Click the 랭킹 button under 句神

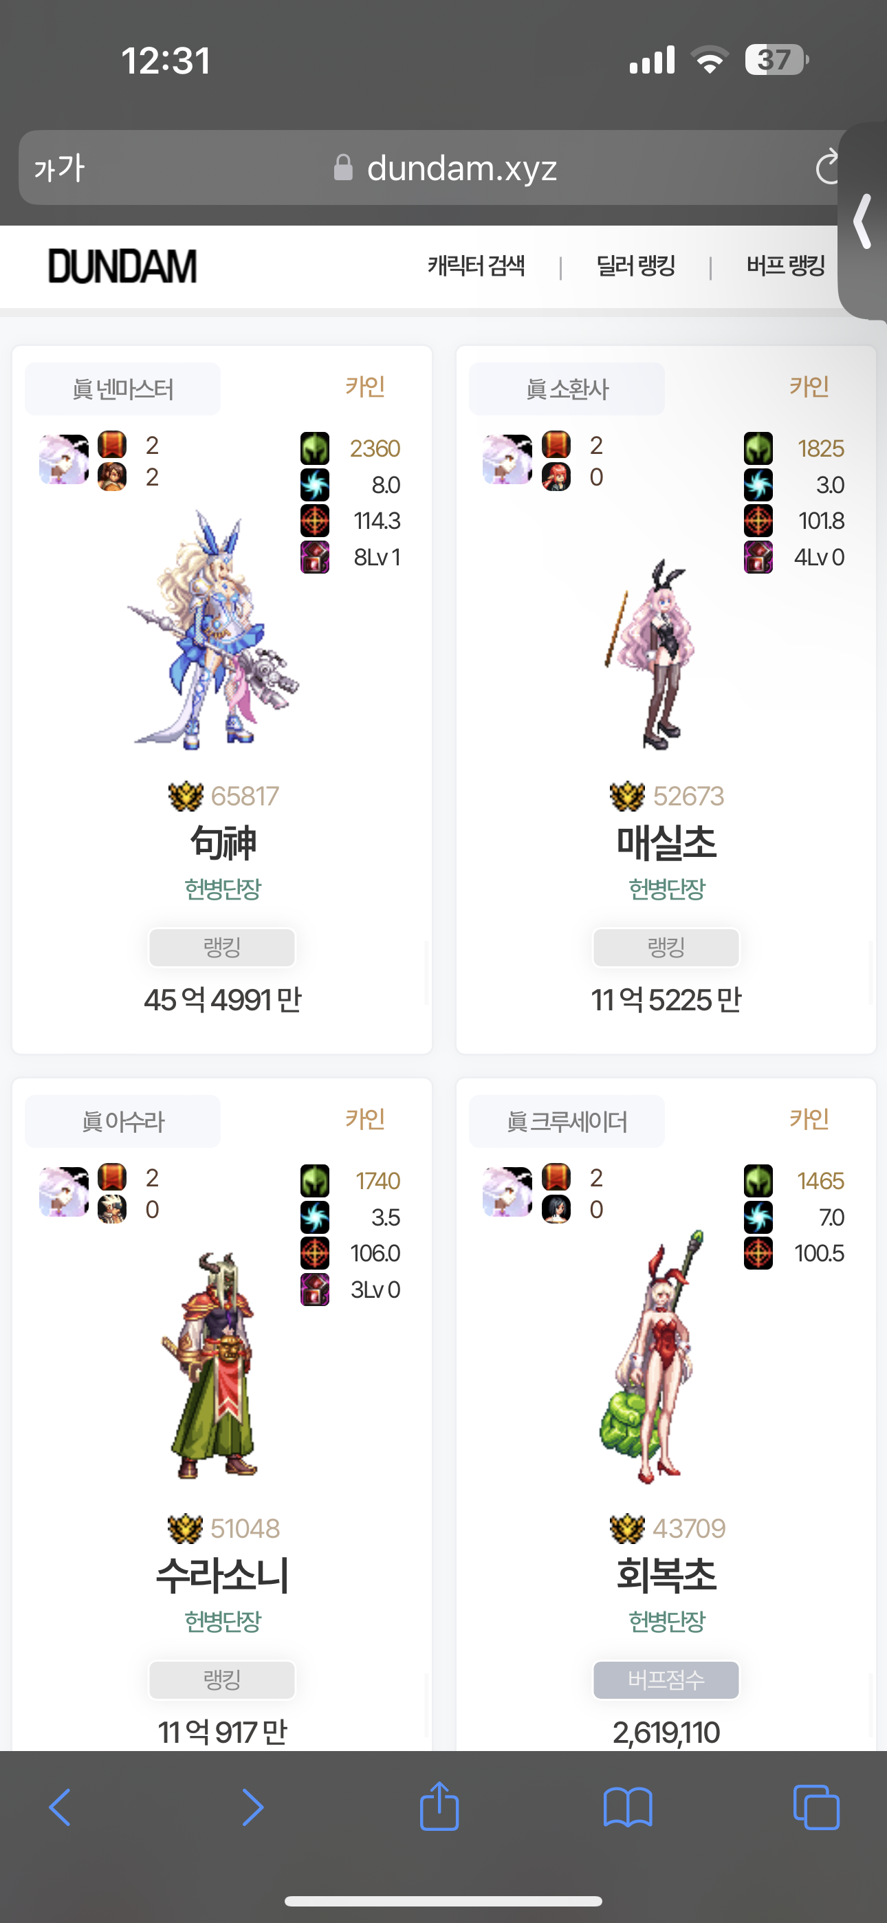(221, 947)
